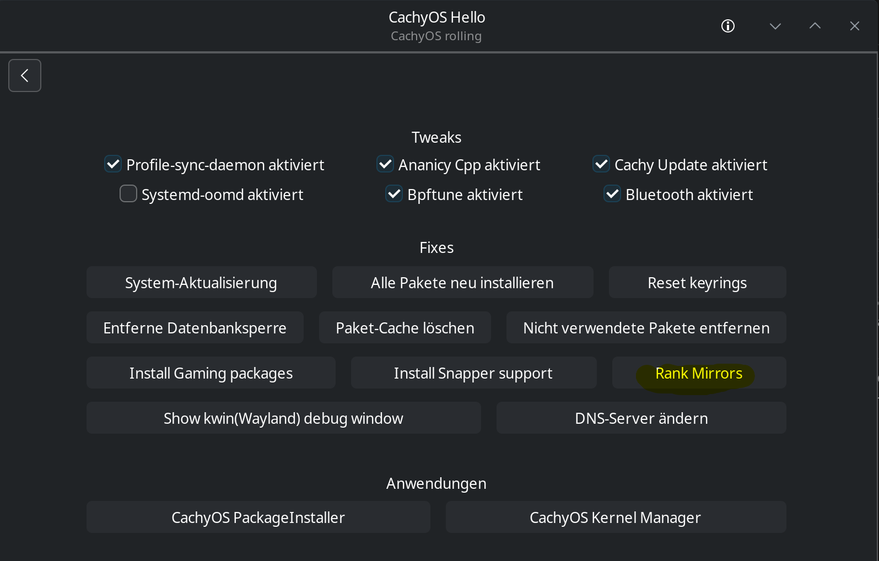Click the Rank Mirrors button

699,373
